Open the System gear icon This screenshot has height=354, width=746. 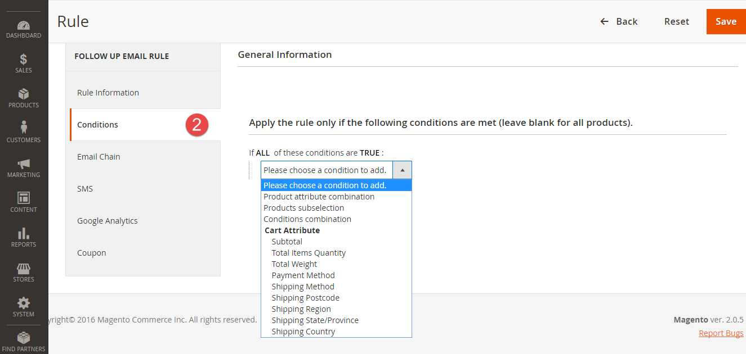point(24,303)
